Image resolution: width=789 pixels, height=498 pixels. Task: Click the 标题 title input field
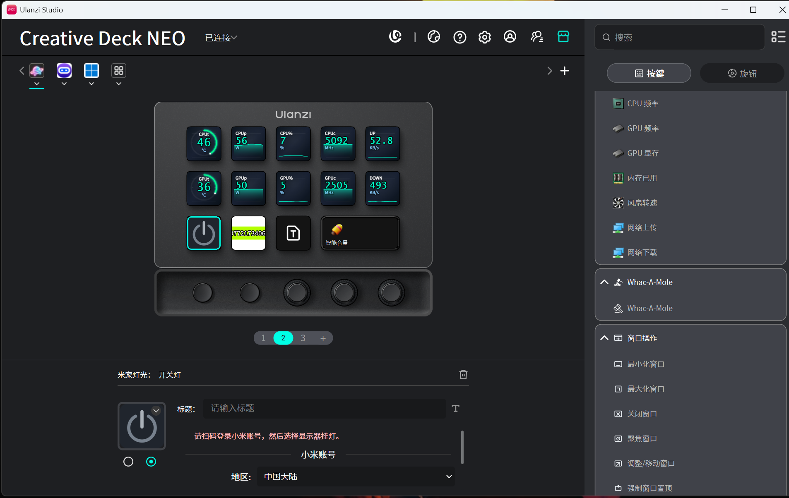pyautogui.click(x=325, y=408)
